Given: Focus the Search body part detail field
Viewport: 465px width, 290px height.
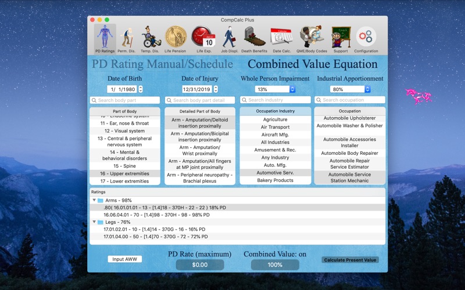Looking at the screenshot, I should click(200, 100).
